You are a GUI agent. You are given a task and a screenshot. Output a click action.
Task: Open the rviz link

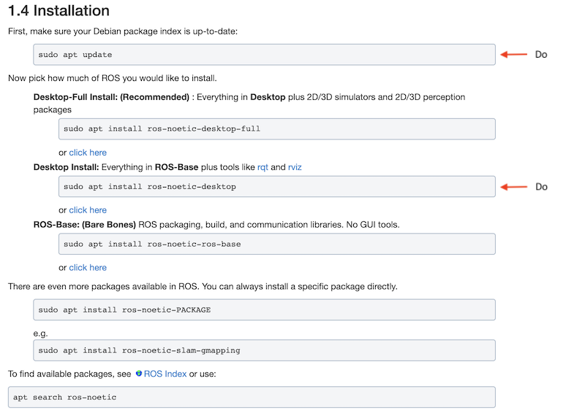click(295, 167)
